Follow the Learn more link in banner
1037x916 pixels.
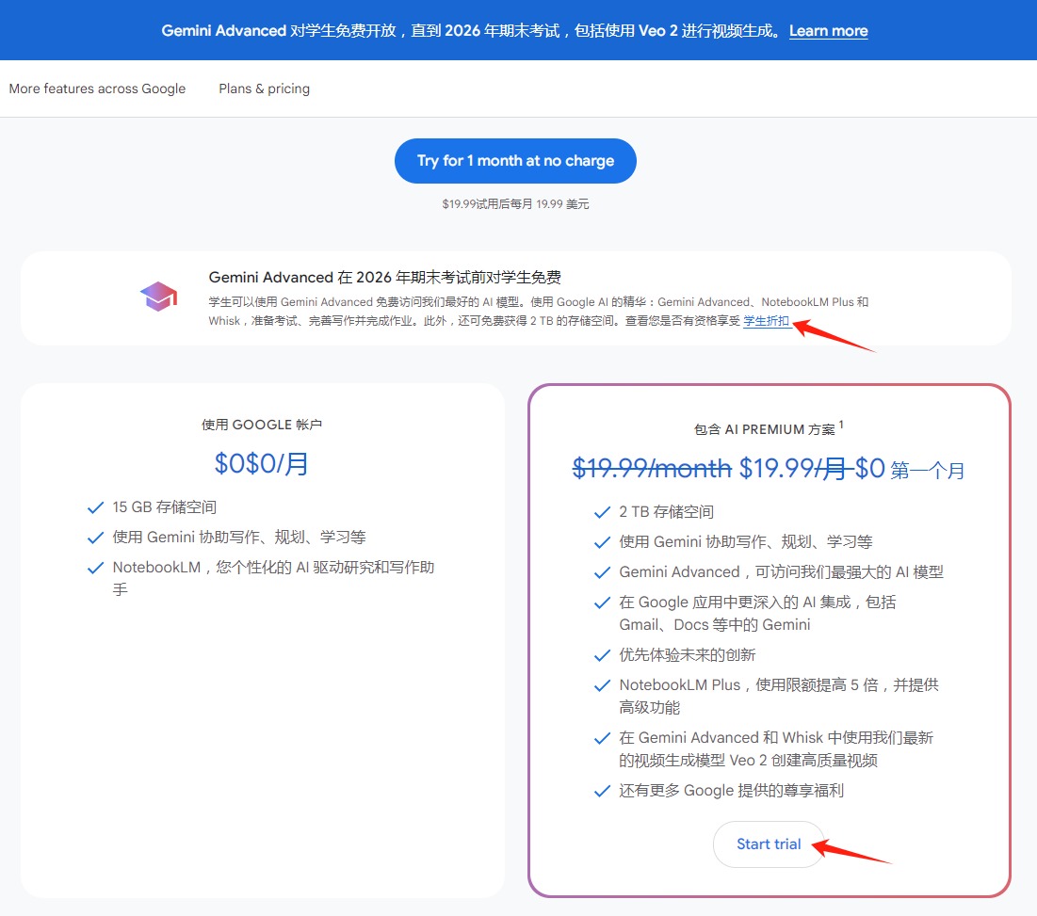(x=828, y=31)
